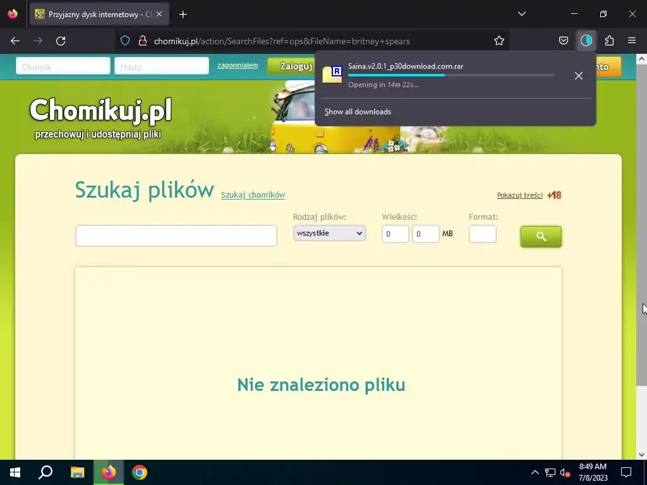Bookmark this page with the star

(x=499, y=41)
